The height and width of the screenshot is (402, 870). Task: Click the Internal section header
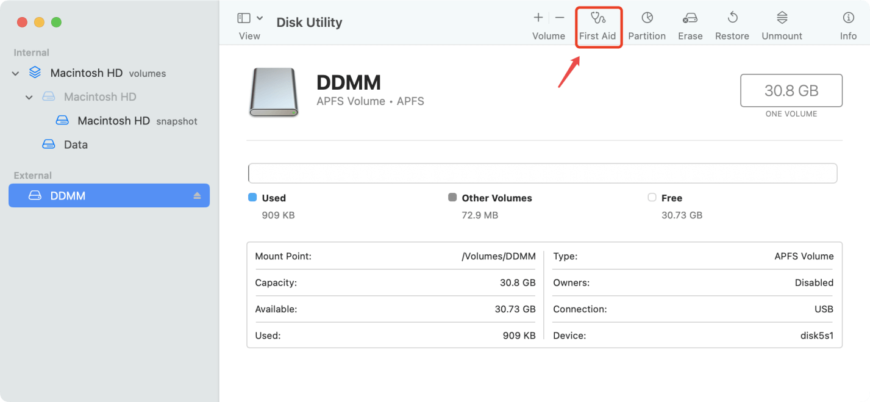click(x=31, y=52)
